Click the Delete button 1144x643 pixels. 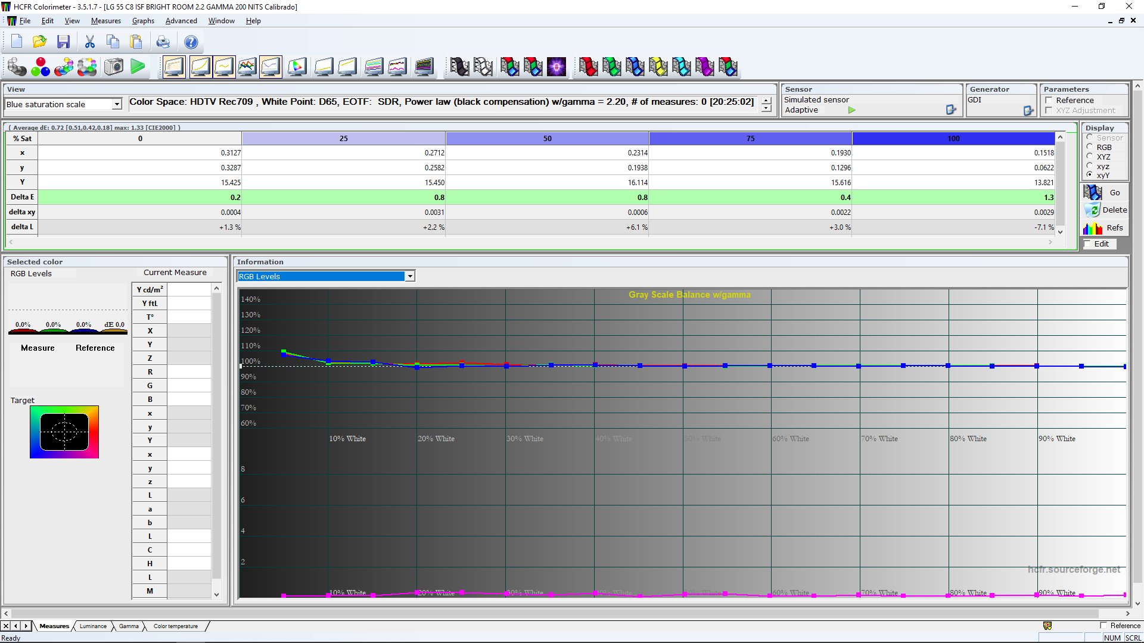point(1105,210)
